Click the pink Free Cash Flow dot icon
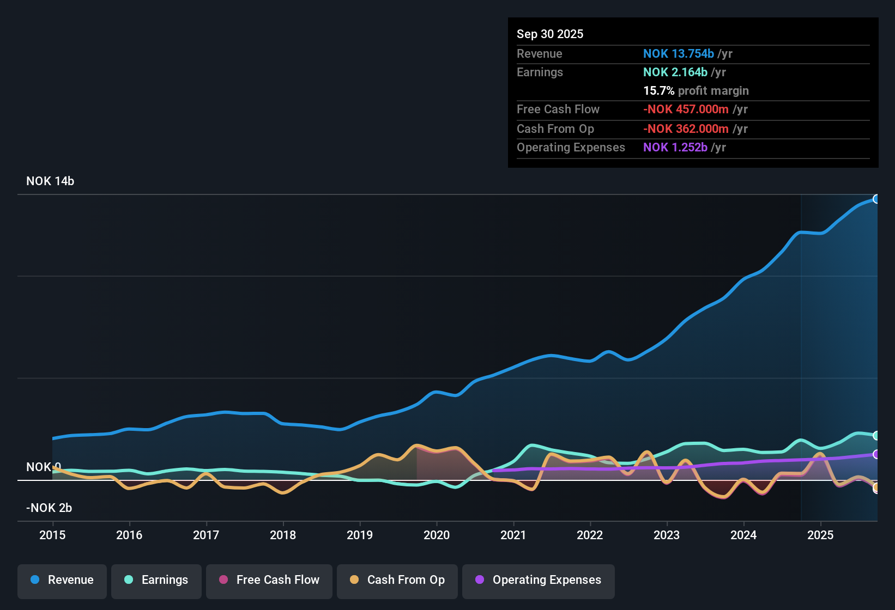895x610 pixels. pyautogui.click(x=223, y=580)
